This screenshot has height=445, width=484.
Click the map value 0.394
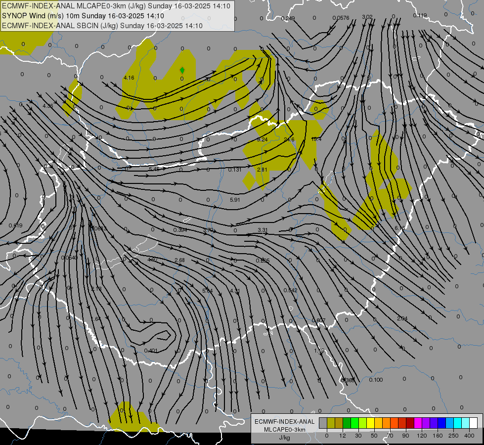click(x=180, y=230)
